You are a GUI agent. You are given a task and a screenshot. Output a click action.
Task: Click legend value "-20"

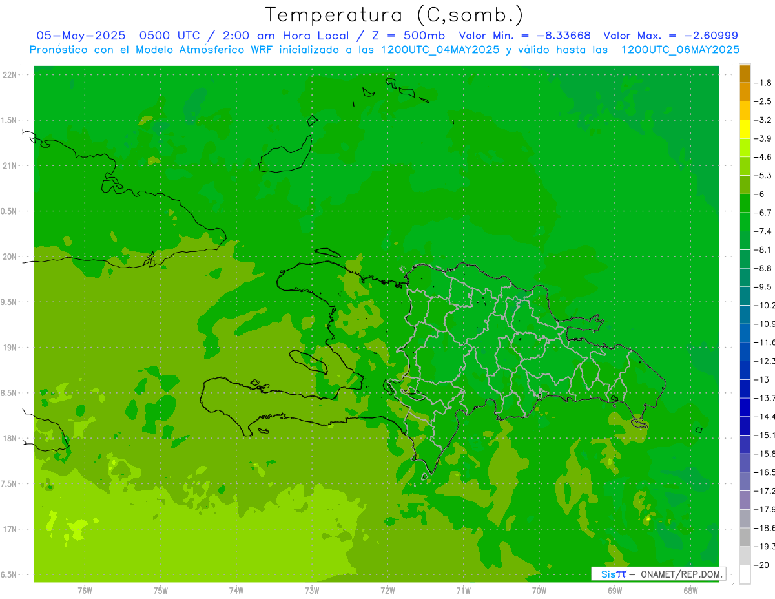pyautogui.click(x=761, y=565)
